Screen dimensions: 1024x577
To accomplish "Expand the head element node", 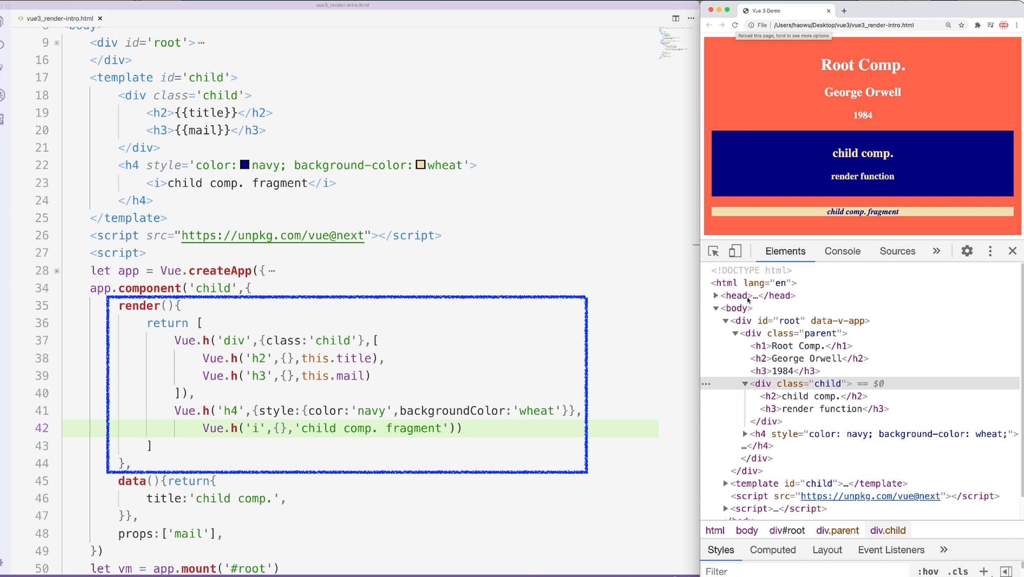I will click(716, 296).
